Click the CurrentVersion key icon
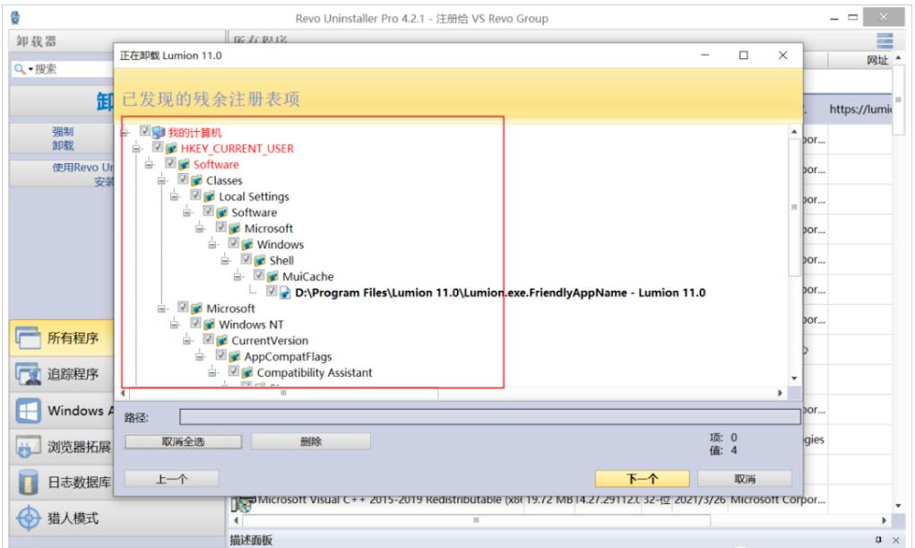The width and height of the screenshot is (915, 548). pos(222,341)
